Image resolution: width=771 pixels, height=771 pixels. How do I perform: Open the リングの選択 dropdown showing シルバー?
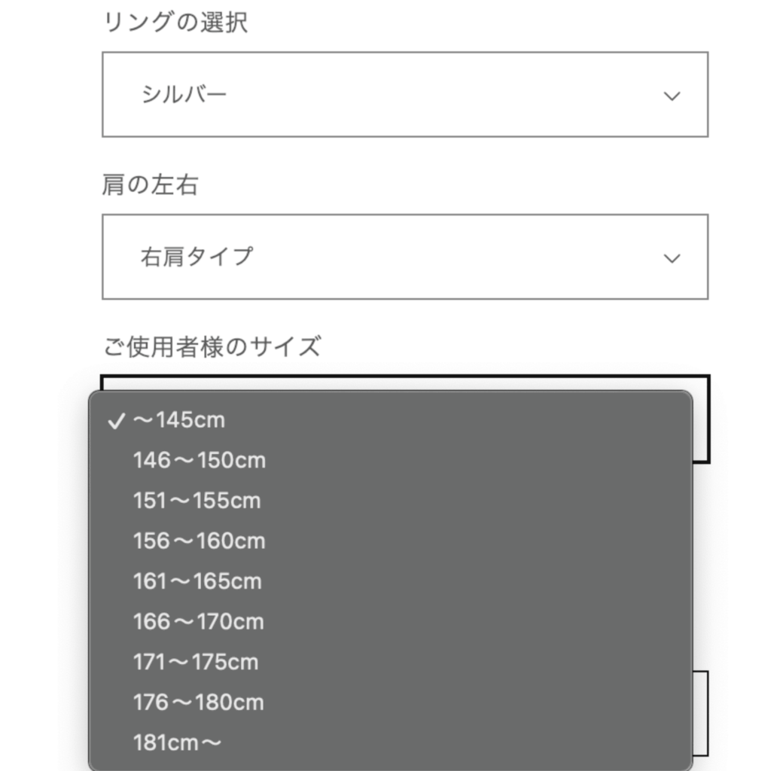[x=404, y=94]
